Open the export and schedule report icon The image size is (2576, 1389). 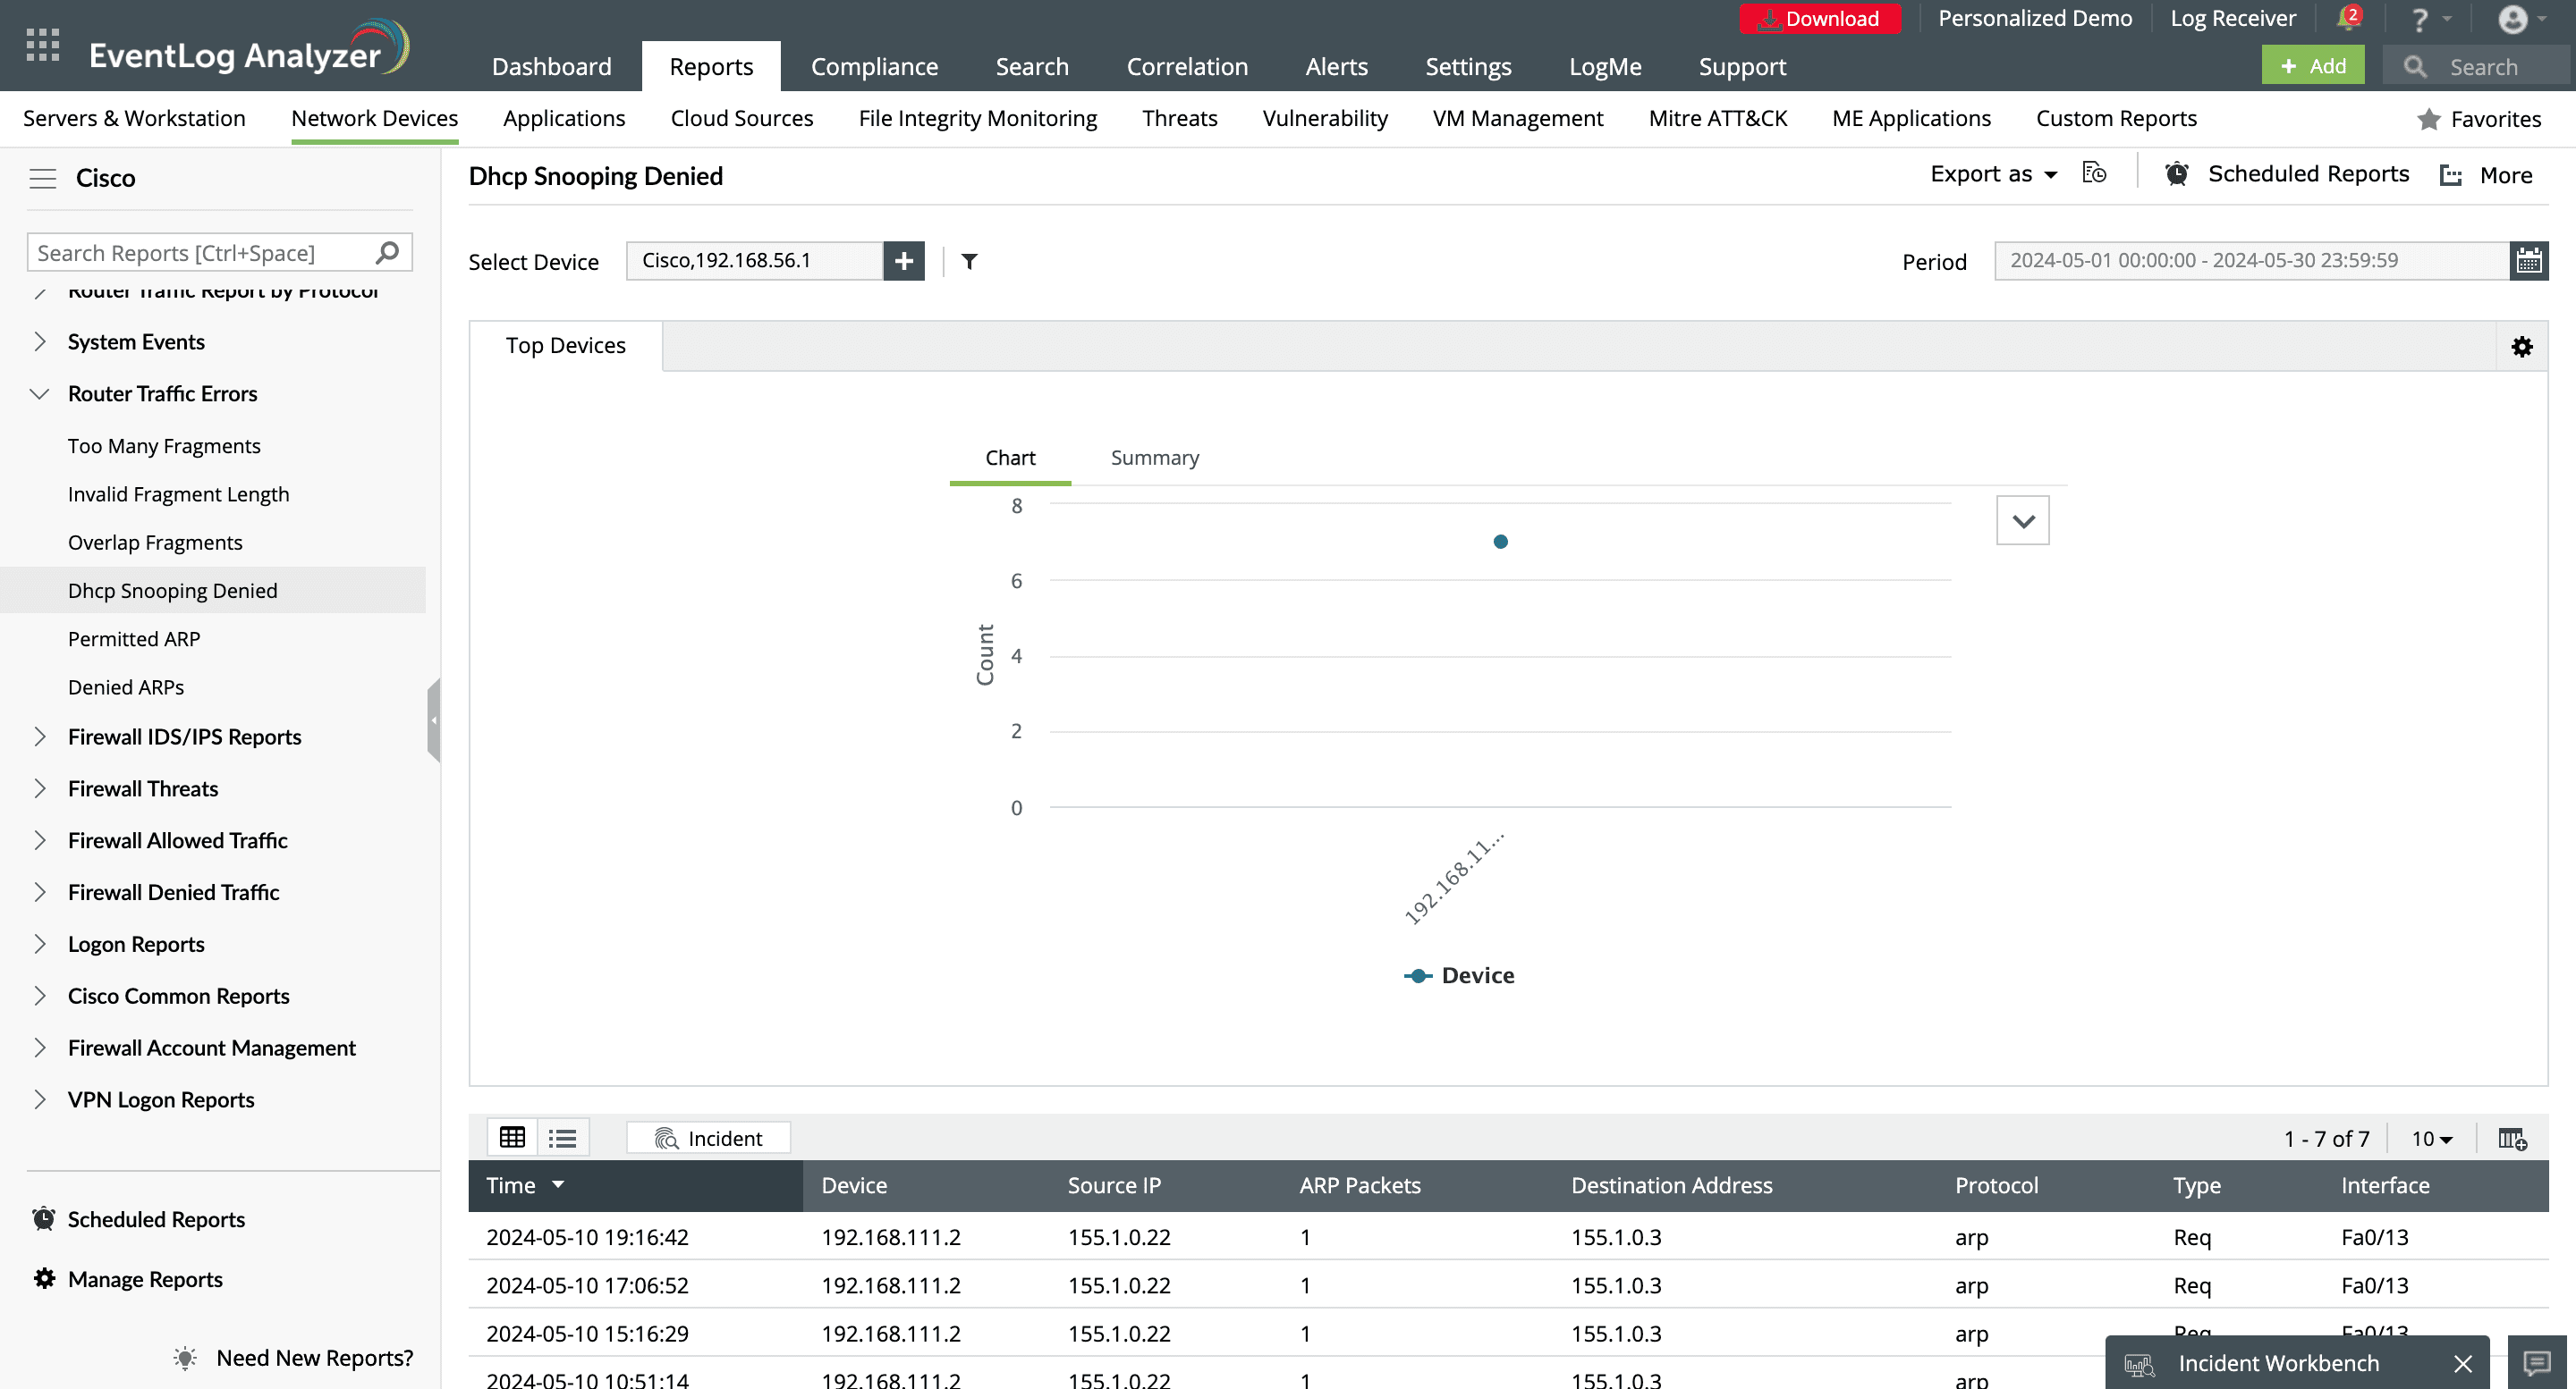click(x=2094, y=172)
